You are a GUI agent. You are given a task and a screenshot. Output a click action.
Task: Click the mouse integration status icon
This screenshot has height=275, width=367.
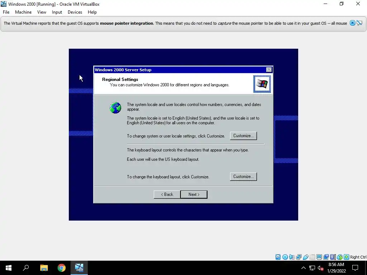pyautogui.click(x=340, y=257)
